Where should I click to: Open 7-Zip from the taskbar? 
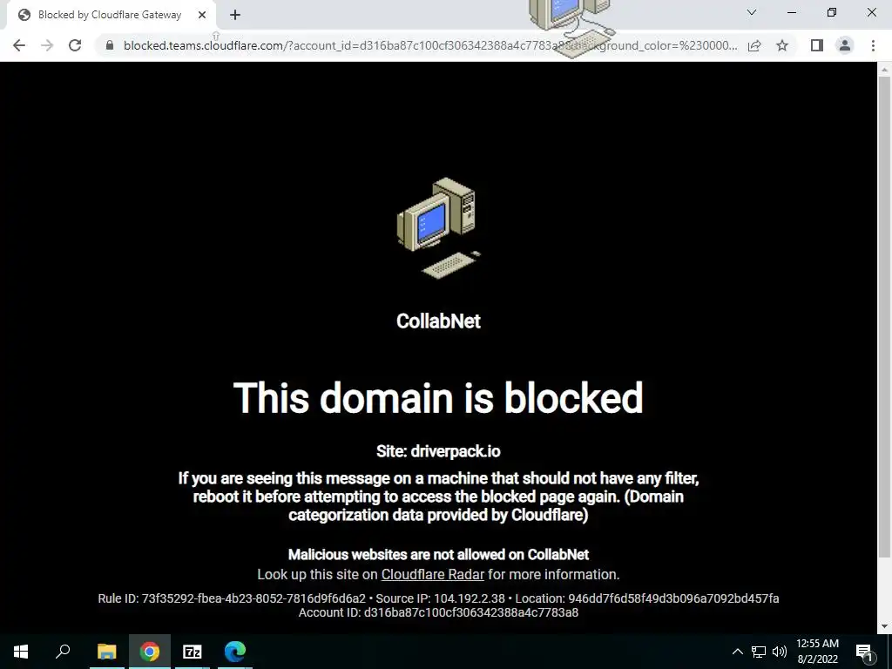pyautogui.click(x=193, y=652)
